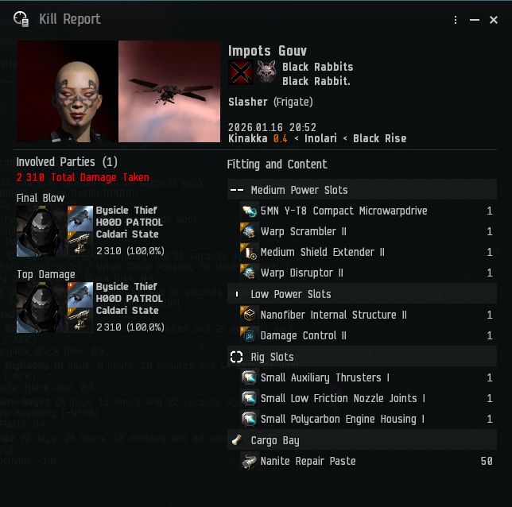Open the Inolari constellation link
This screenshot has height=507, width=512.
click(320, 138)
